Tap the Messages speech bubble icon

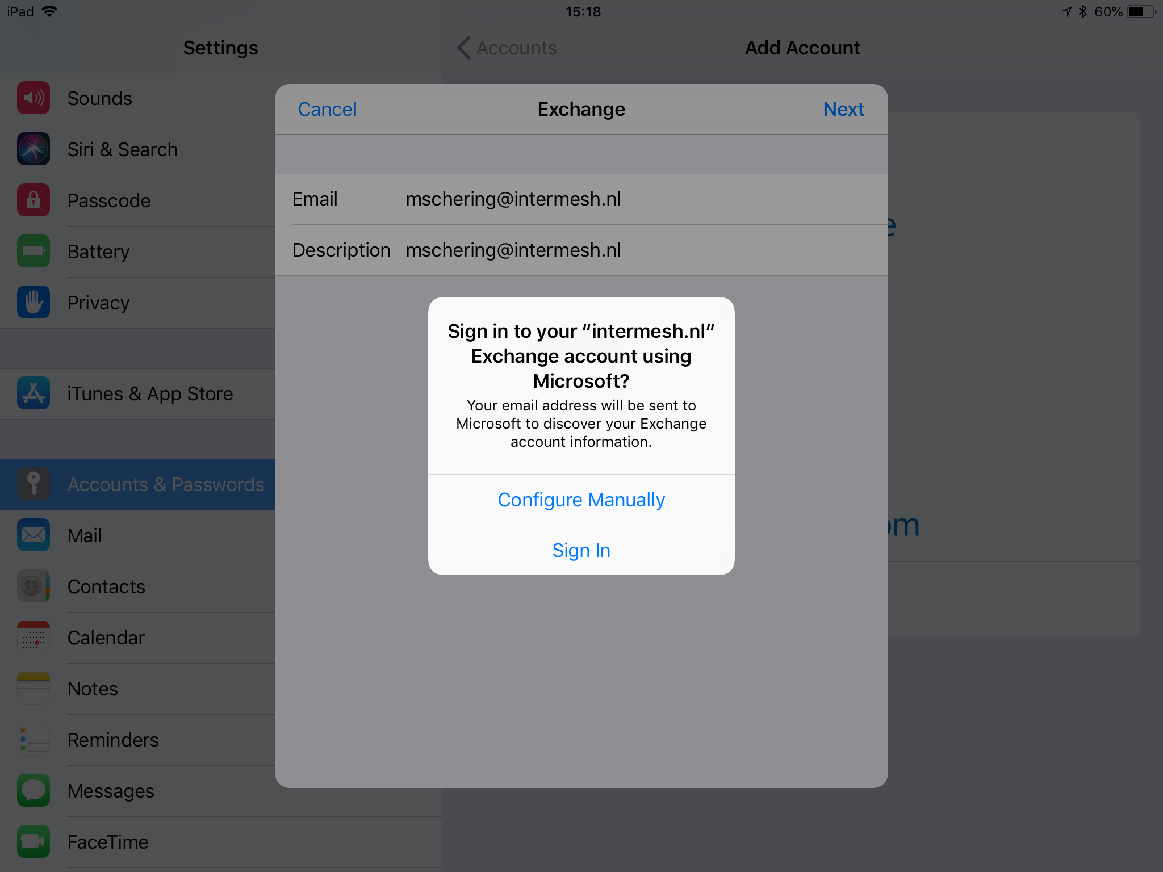[34, 791]
